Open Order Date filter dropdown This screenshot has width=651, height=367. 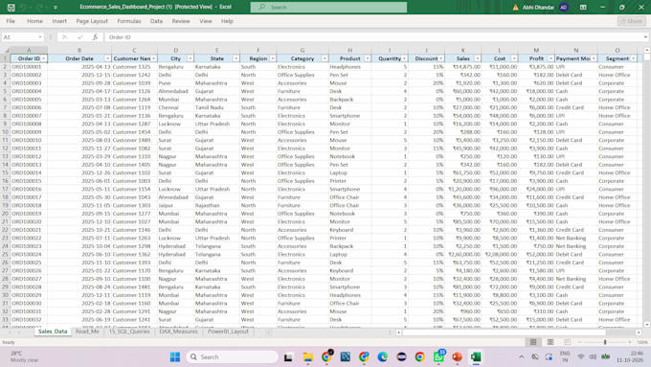click(x=107, y=58)
